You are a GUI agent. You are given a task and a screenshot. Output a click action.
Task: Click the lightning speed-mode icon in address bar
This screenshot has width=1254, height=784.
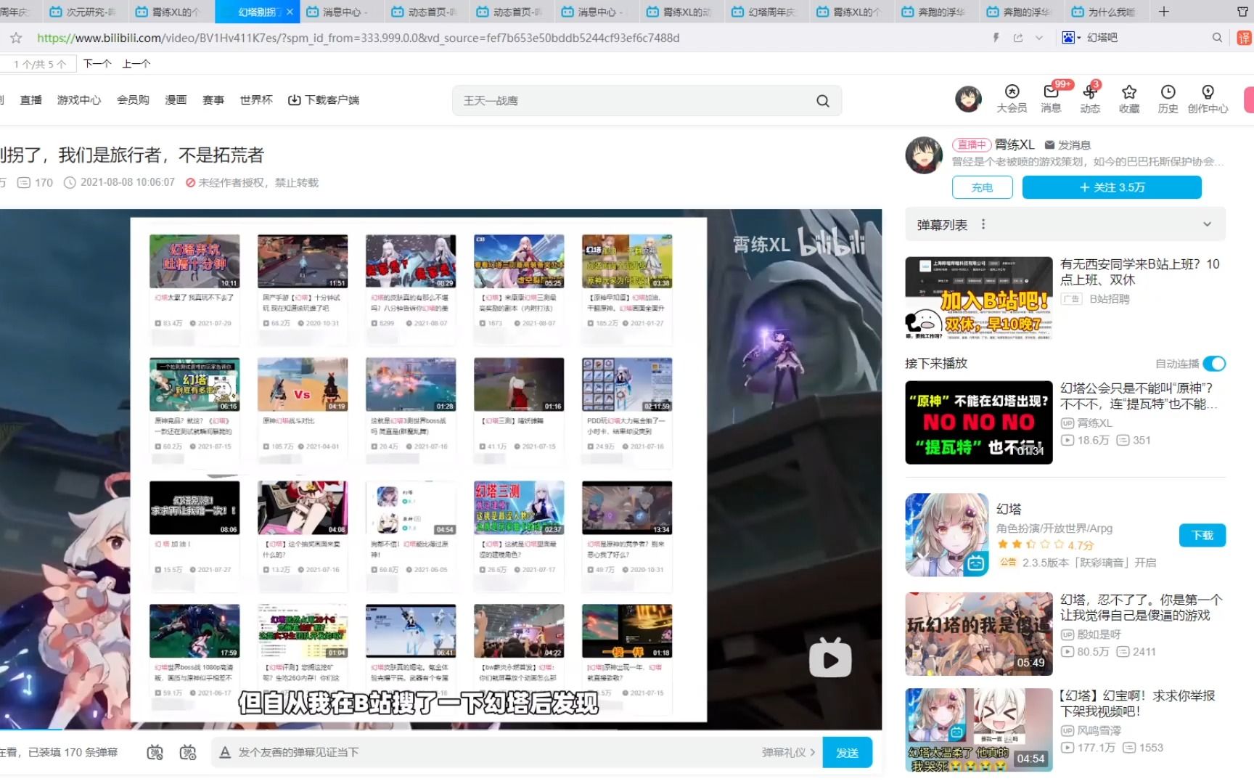996,38
